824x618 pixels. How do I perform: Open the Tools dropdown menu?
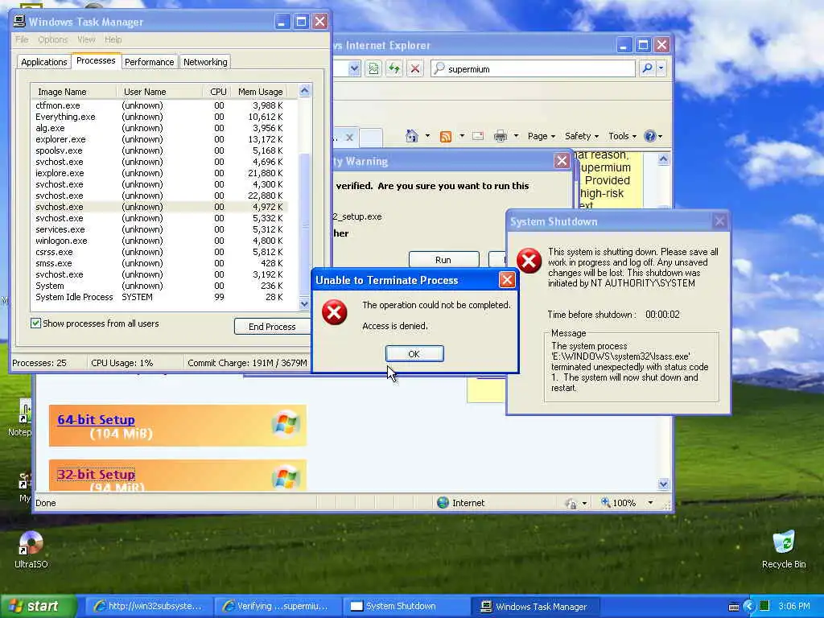[x=622, y=136]
